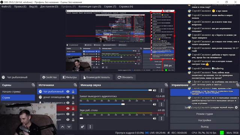Pop out the Микшер звука dock panel
This screenshot has height=135, width=240.
click(x=166, y=85)
